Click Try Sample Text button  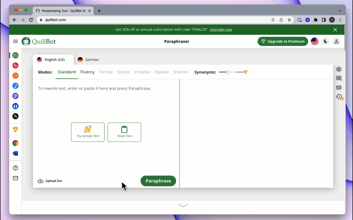88,132
